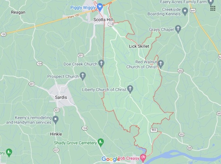Click the Hwy 100 road label
221x164 pixels.
pos(74,16)
